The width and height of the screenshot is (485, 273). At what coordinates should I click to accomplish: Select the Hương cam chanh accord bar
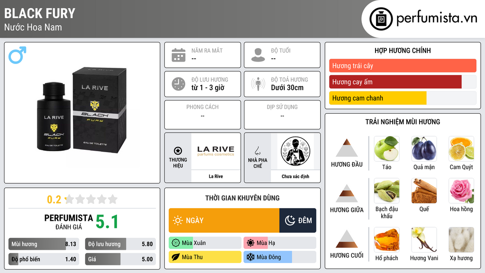pyautogui.click(x=403, y=98)
